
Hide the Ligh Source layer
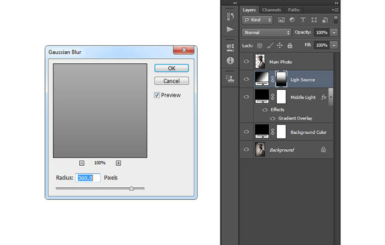(246, 79)
